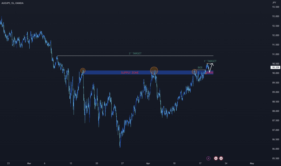
Task: Click the 86.500 price scale label
Action: tap(276, 139)
